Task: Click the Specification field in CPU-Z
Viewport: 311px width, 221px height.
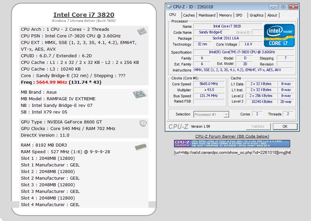Action: coord(244,52)
